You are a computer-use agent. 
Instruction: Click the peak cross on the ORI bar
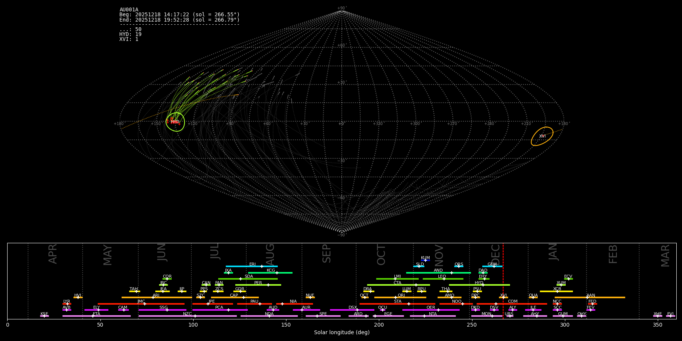click(396, 297)
